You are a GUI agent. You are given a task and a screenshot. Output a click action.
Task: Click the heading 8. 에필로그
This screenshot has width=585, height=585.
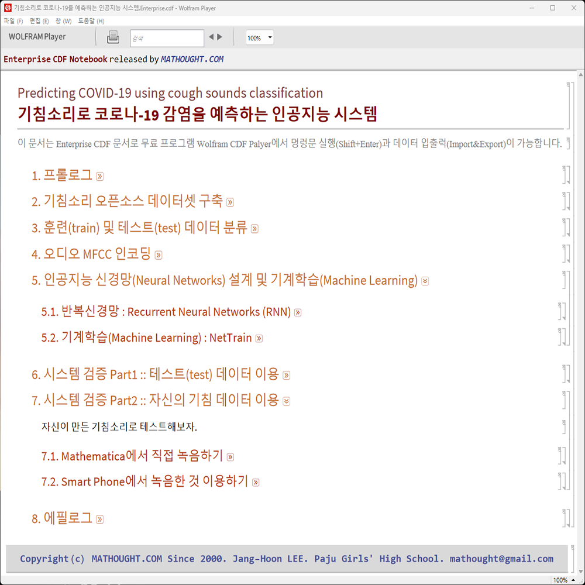click(x=62, y=518)
